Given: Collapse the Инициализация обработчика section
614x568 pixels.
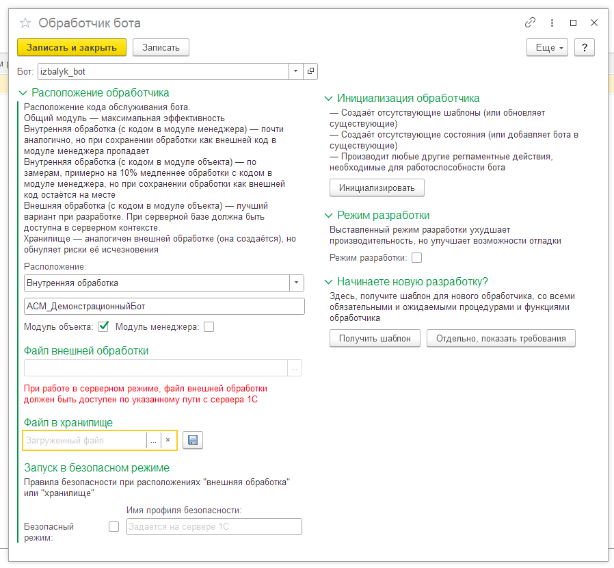Looking at the screenshot, I should click(x=328, y=99).
